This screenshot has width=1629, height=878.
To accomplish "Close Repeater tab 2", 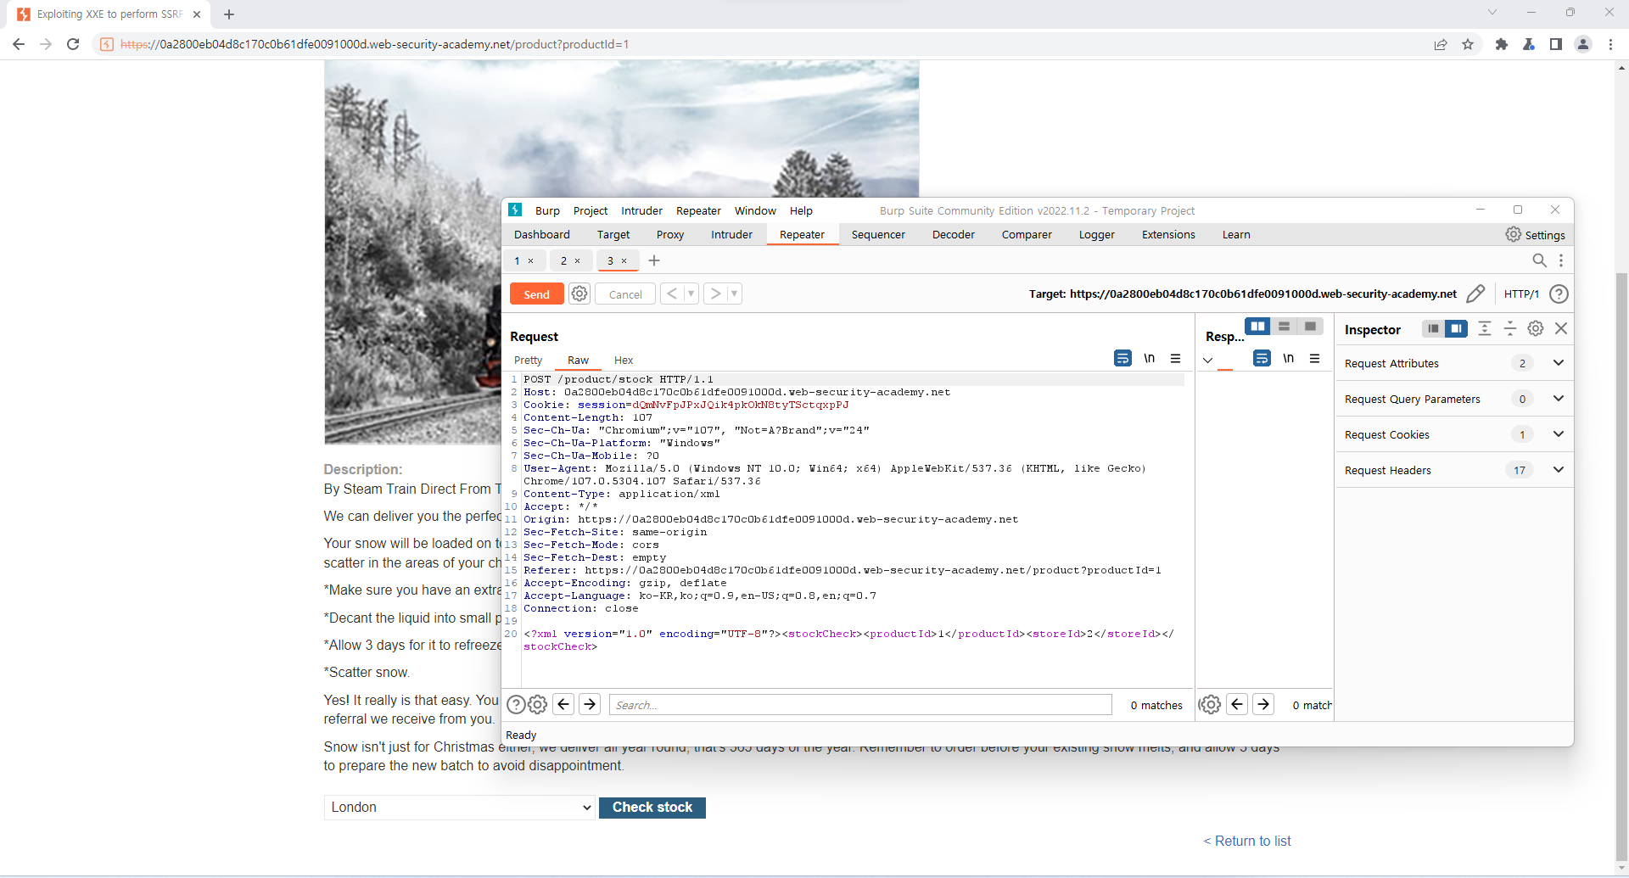I will click(x=578, y=261).
